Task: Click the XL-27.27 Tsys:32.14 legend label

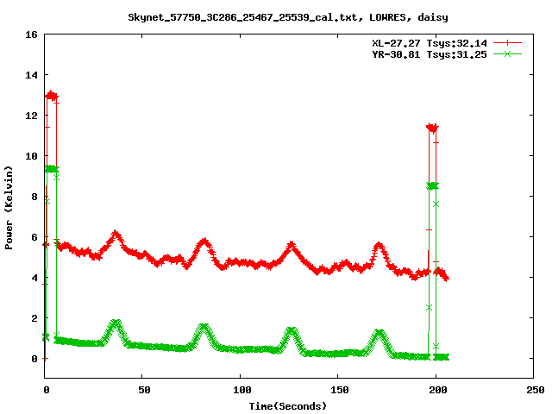Action: [x=430, y=43]
